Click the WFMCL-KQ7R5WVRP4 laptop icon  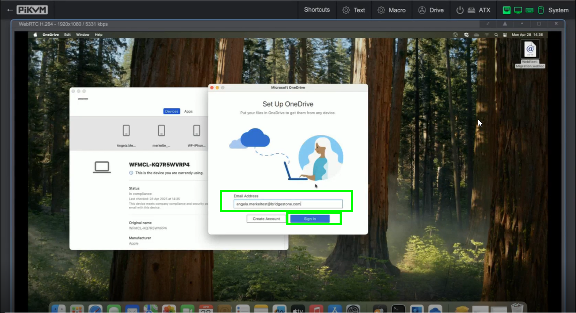coord(102,167)
